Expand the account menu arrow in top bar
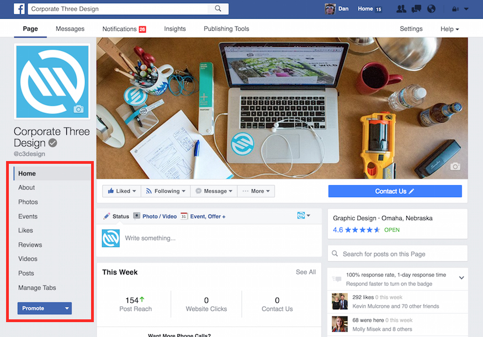 (x=466, y=9)
